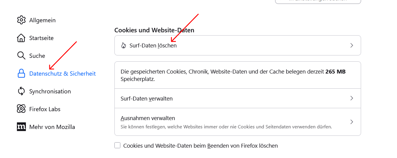Image resolution: width=397 pixels, height=158 pixels.
Task: Enable deleting cookies when Firefox closes
Action: (x=117, y=146)
